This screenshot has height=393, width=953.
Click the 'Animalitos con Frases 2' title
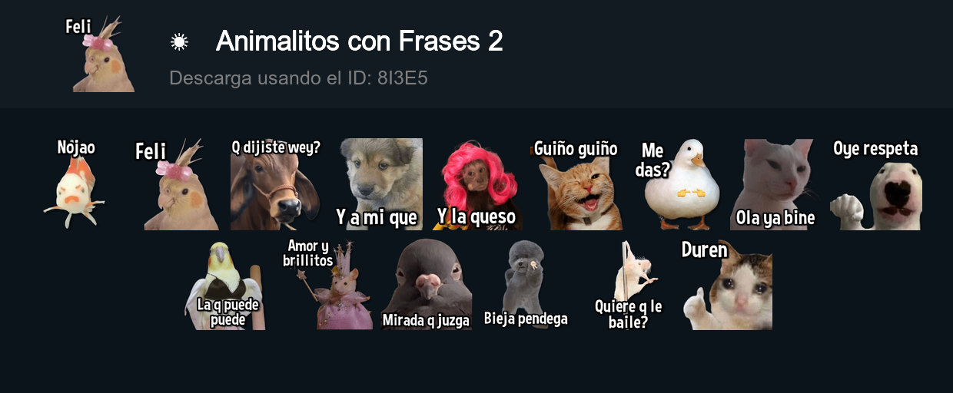tap(360, 41)
